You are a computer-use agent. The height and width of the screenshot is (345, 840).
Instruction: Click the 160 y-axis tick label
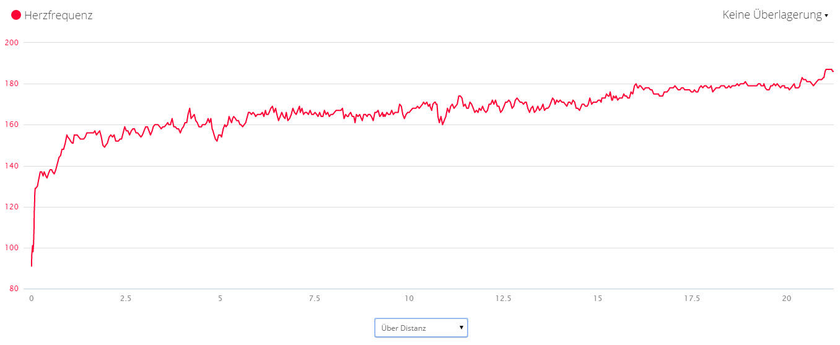[x=12, y=124]
